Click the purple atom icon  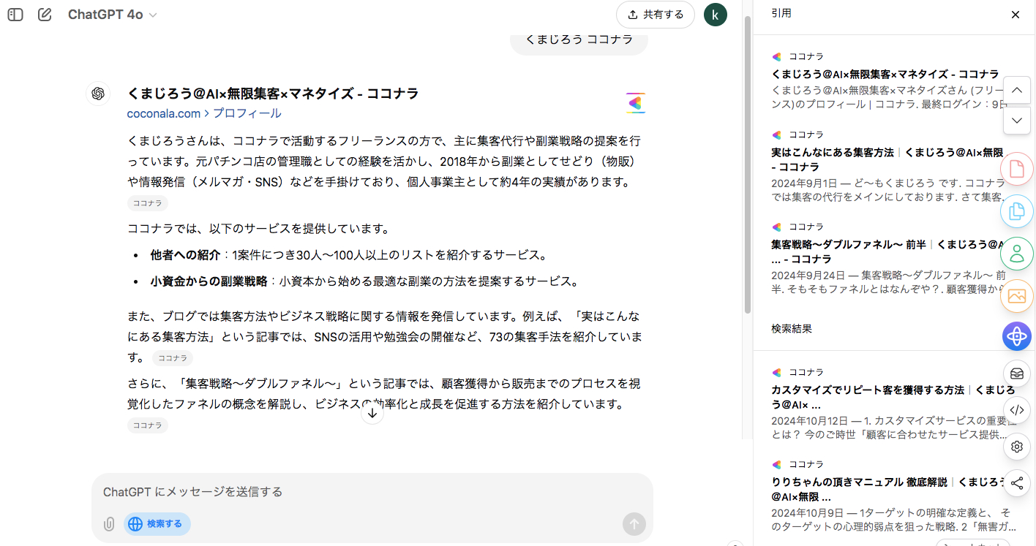[x=1016, y=336]
